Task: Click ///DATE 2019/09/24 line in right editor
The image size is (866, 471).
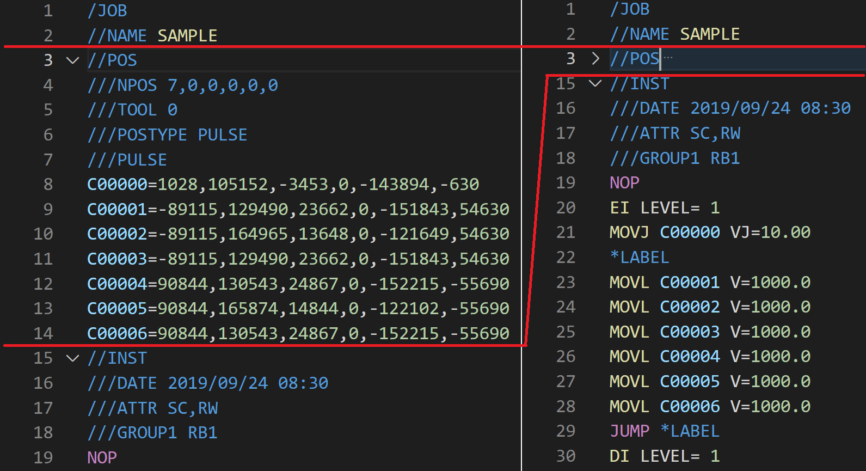Action: 730,108
